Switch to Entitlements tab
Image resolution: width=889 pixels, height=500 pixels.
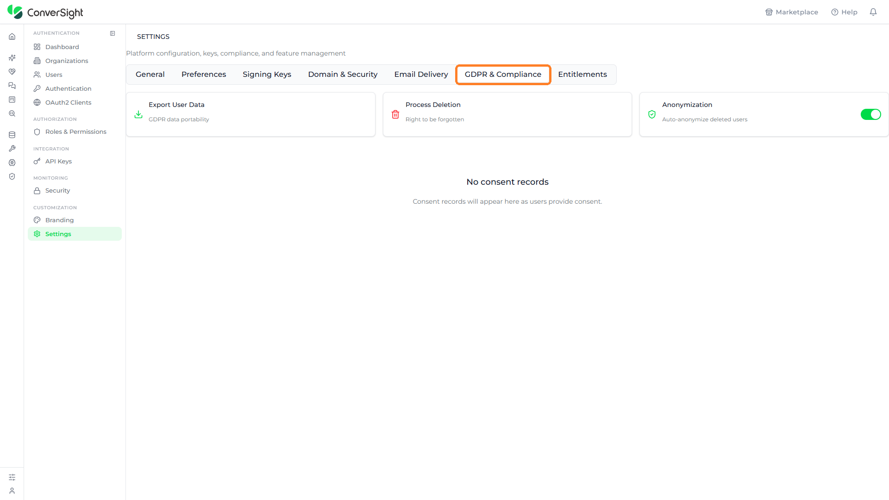[582, 75]
